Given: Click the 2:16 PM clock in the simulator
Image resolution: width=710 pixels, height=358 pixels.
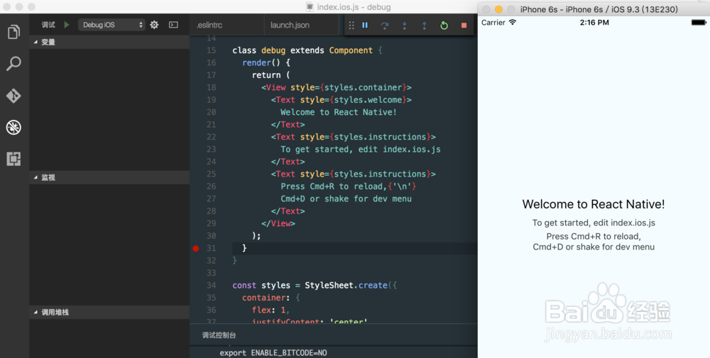Looking at the screenshot, I should 594,23.
